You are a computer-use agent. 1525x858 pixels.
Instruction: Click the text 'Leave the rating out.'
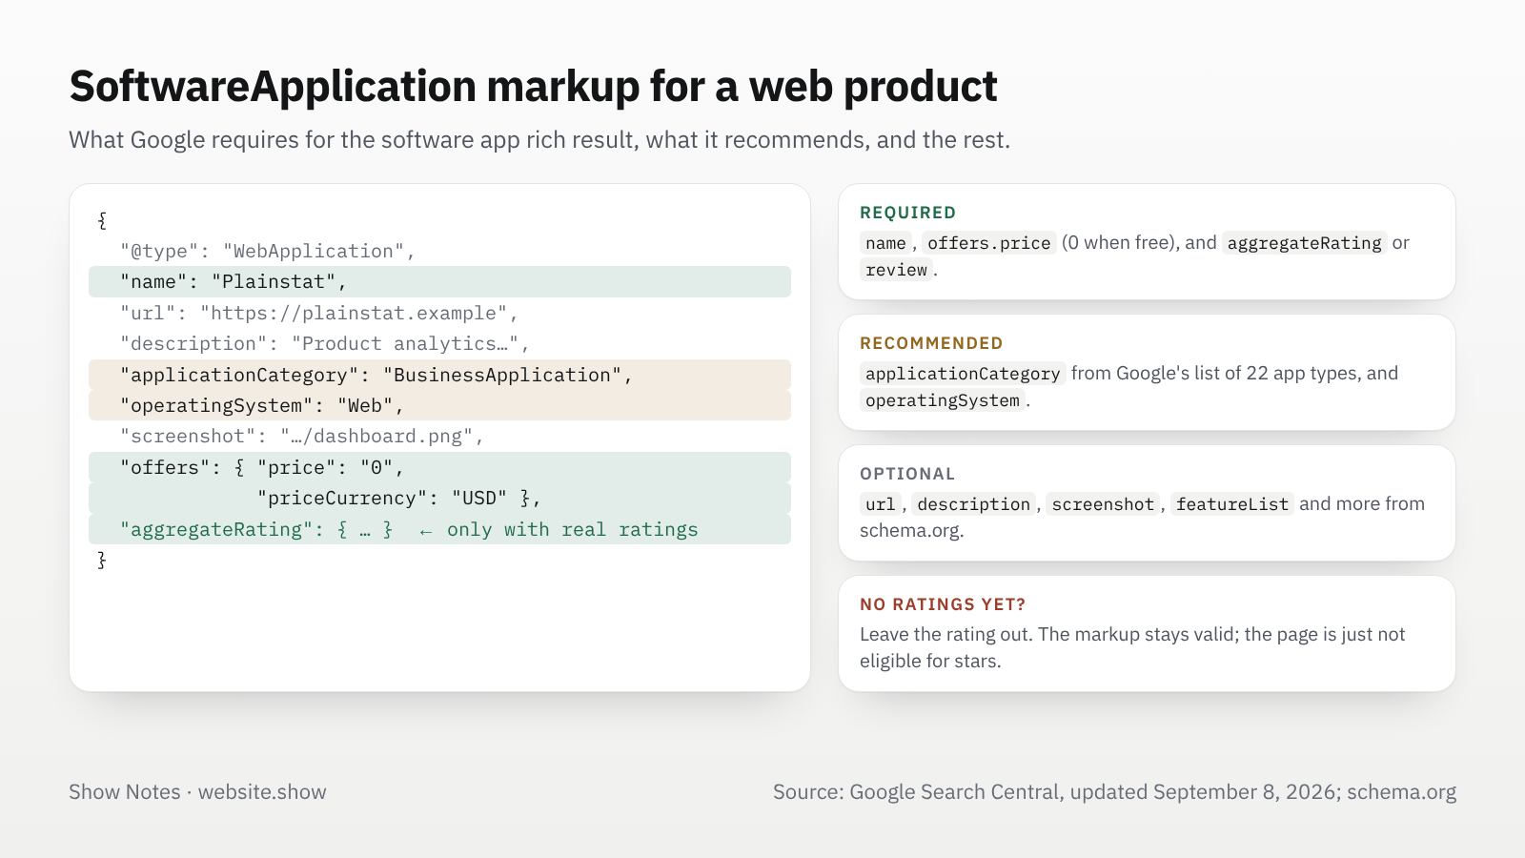pyautogui.click(x=946, y=634)
